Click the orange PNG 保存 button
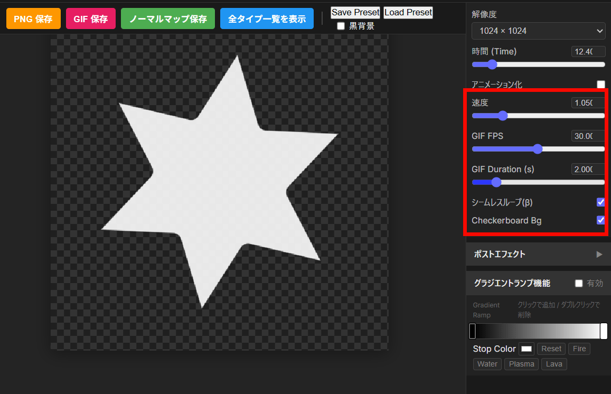The height and width of the screenshot is (394, 611). pos(33,19)
